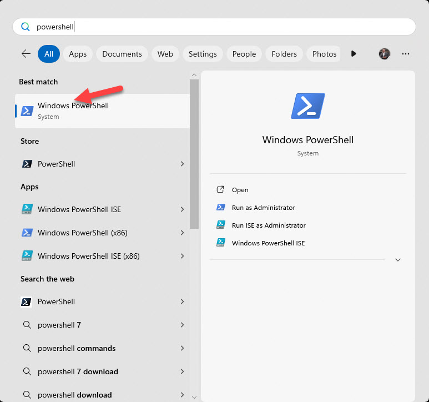Click the large Windows PowerShell icon in preview
Screen dimensions: 429x402
click(307, 106)
